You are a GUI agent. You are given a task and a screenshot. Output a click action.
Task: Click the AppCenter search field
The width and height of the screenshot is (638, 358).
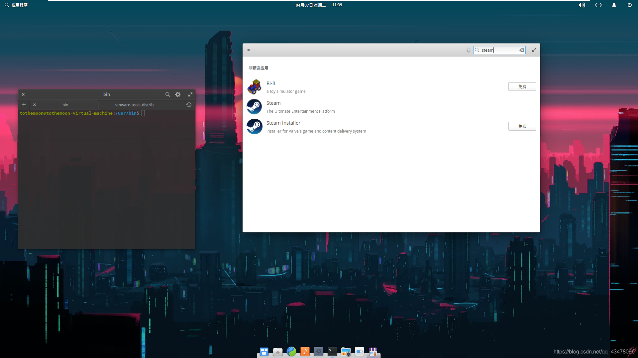point(499,50)
